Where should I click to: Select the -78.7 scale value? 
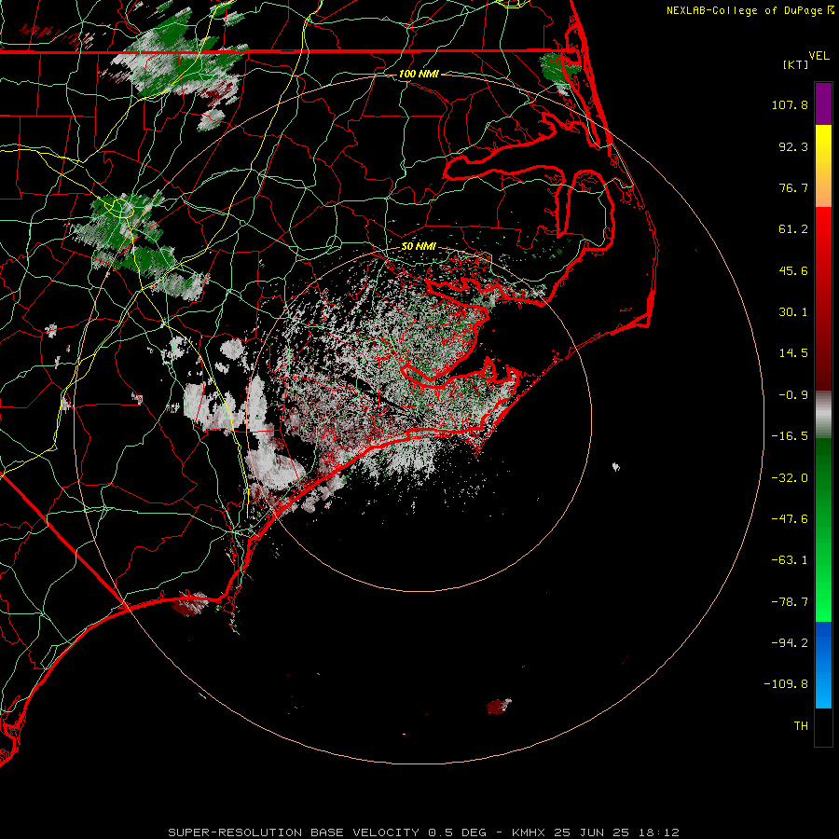(x=790, y=602)
